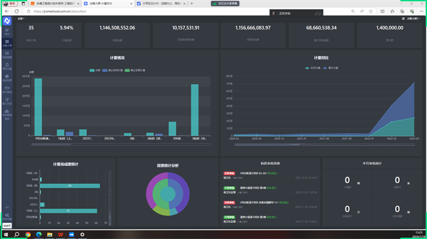Image resolution: width=427 pixels, height=239 pixels.
Task: Click the blue app logo in the sidebar
Action: [7, 21]
